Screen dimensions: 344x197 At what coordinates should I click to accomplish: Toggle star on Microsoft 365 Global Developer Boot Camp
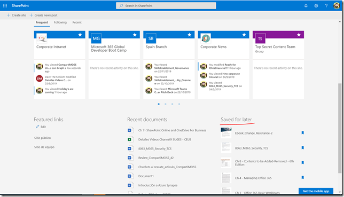[135, 35]
